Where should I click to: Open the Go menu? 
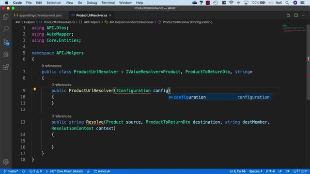coord(80,2)
